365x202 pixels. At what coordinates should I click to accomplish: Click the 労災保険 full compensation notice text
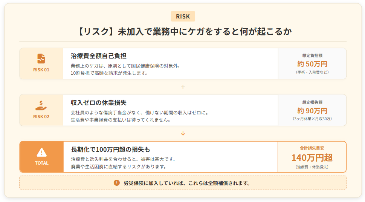click(187, 183)
